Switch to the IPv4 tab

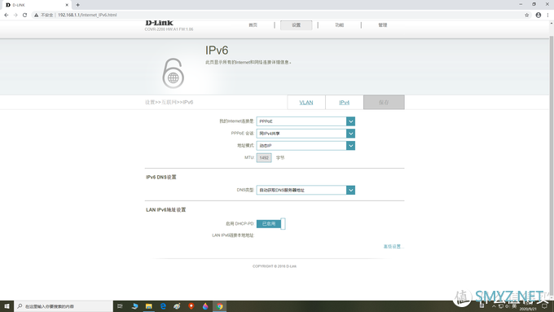[x=344, y=103]
